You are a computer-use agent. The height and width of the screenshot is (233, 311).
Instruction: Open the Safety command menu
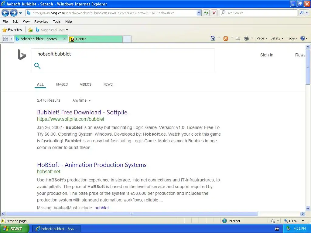pyautogui.click(x=277, y=38)
